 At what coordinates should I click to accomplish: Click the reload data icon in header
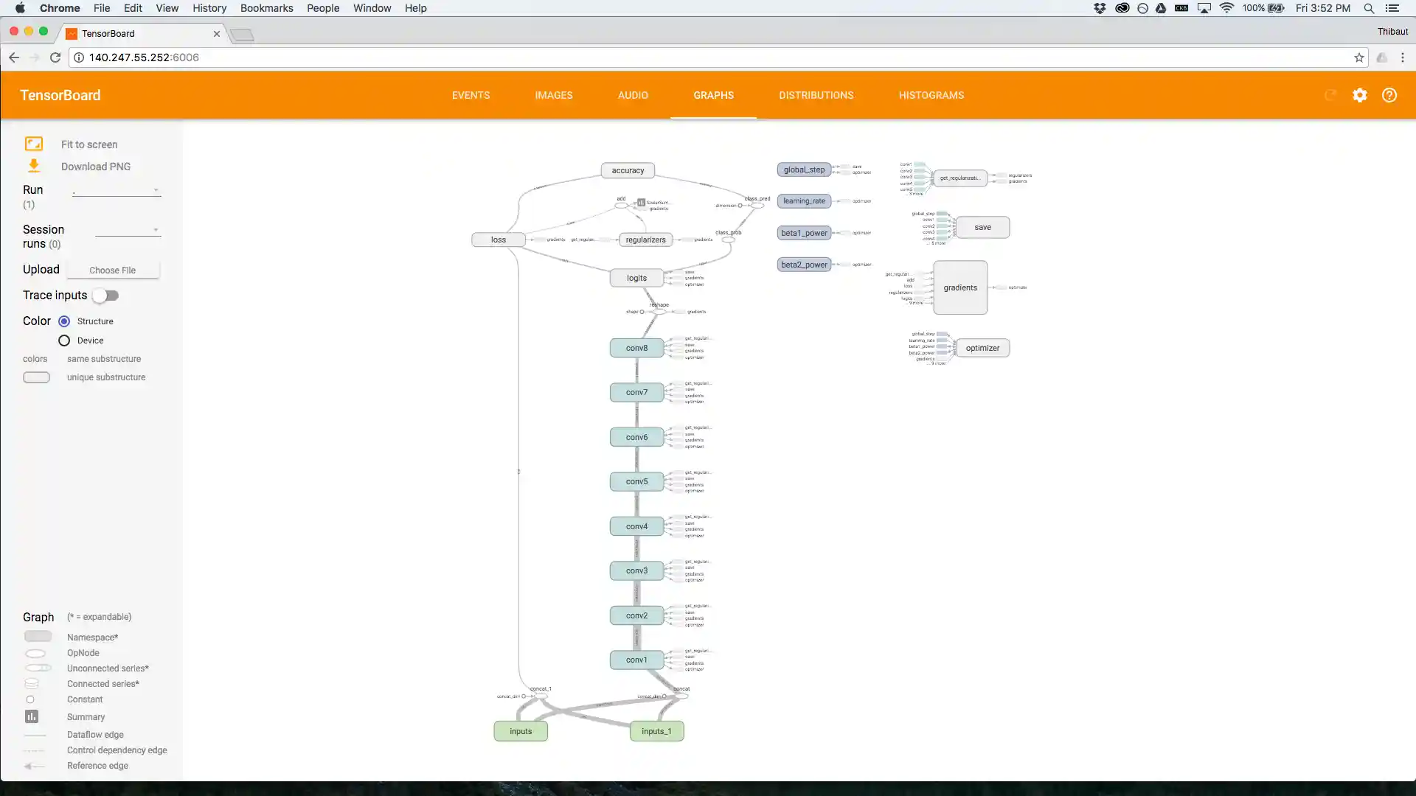pyautogui.click(x=1330, y=95)
